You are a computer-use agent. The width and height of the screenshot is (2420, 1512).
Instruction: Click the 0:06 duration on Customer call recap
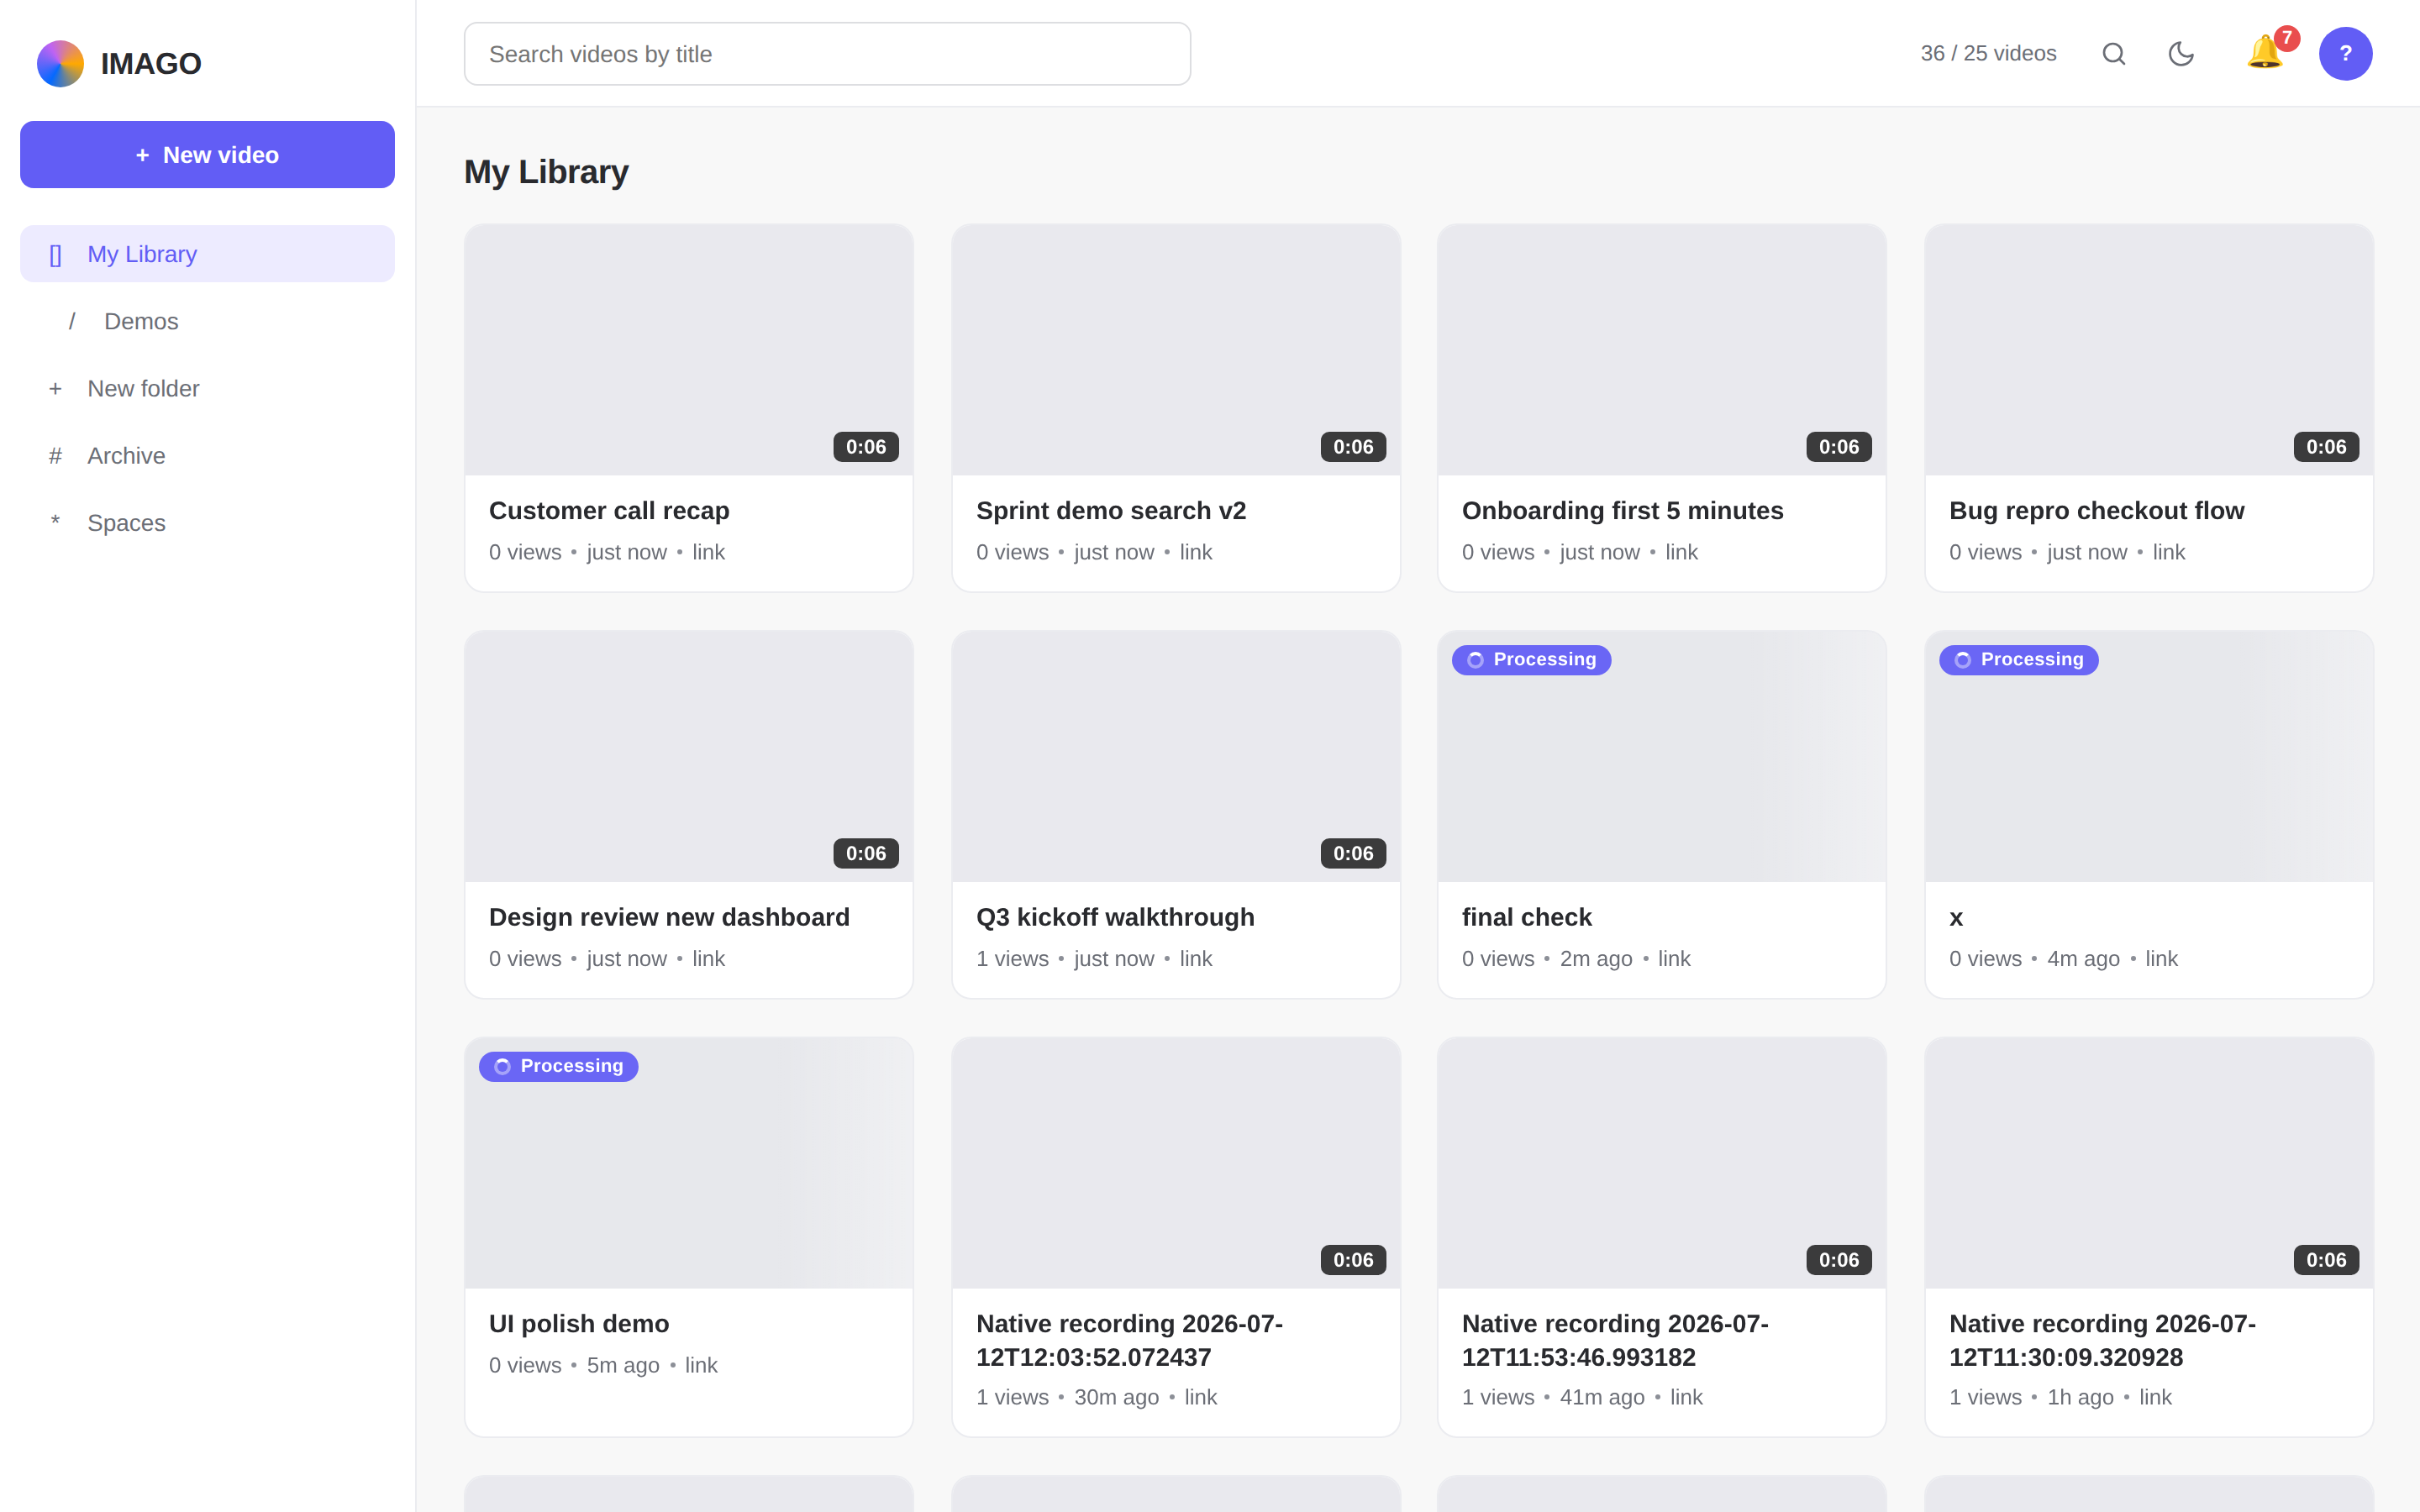point(866,447)
